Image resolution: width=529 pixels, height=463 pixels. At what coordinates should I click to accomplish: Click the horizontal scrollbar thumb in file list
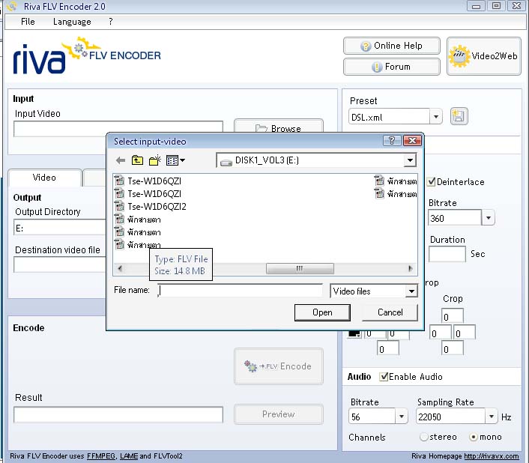point(300,268)
